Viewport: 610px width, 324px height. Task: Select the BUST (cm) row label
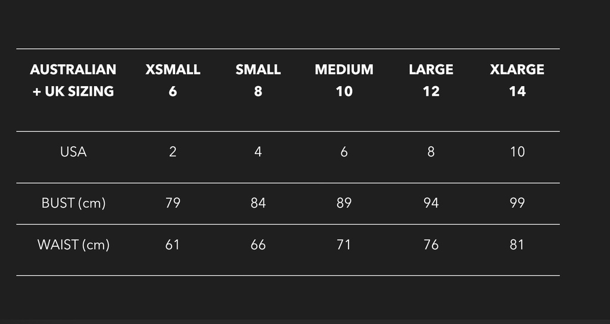click(73, 203)
